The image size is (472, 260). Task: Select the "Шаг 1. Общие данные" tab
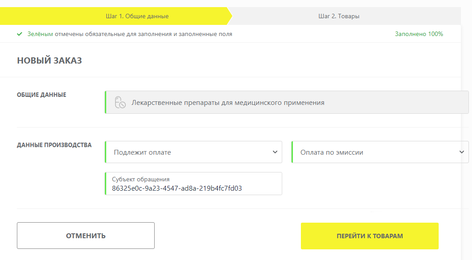(137, 16)
